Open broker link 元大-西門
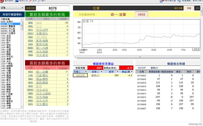 coord(42,30)
